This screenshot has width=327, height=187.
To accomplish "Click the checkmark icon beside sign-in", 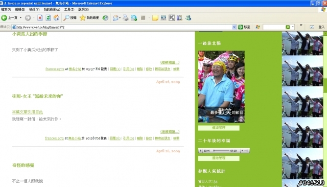I will point(312,27).
